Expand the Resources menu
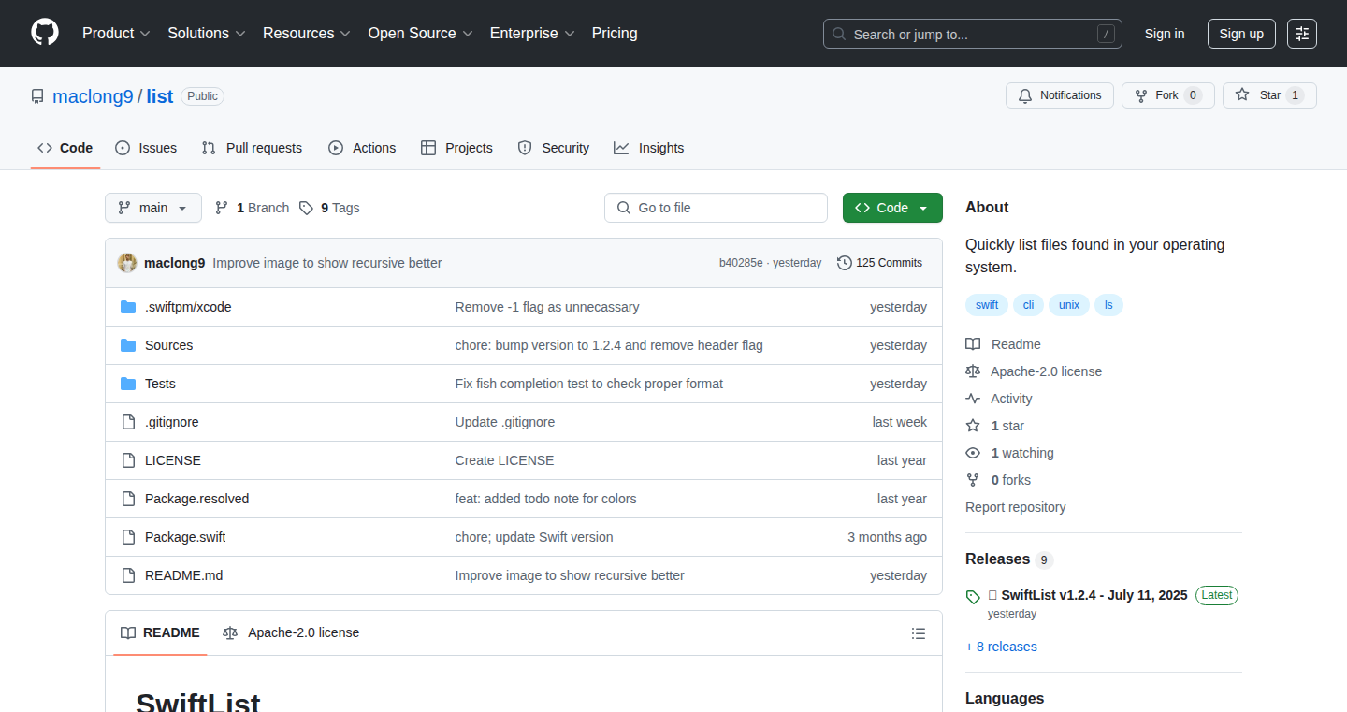Screen dimensions: 1347x712 (307, 34)
